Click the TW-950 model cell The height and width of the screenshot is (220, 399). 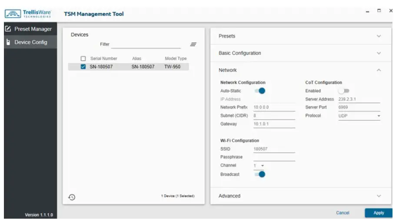tap(172, 67)
